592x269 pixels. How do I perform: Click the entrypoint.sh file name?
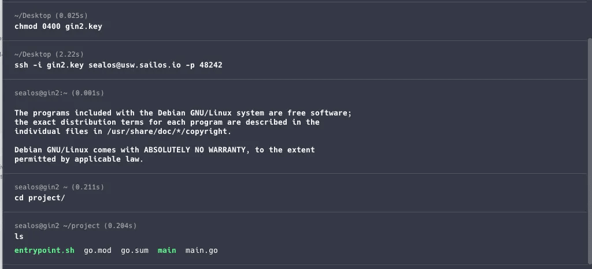pyautogui.click(x=45, y=251)
